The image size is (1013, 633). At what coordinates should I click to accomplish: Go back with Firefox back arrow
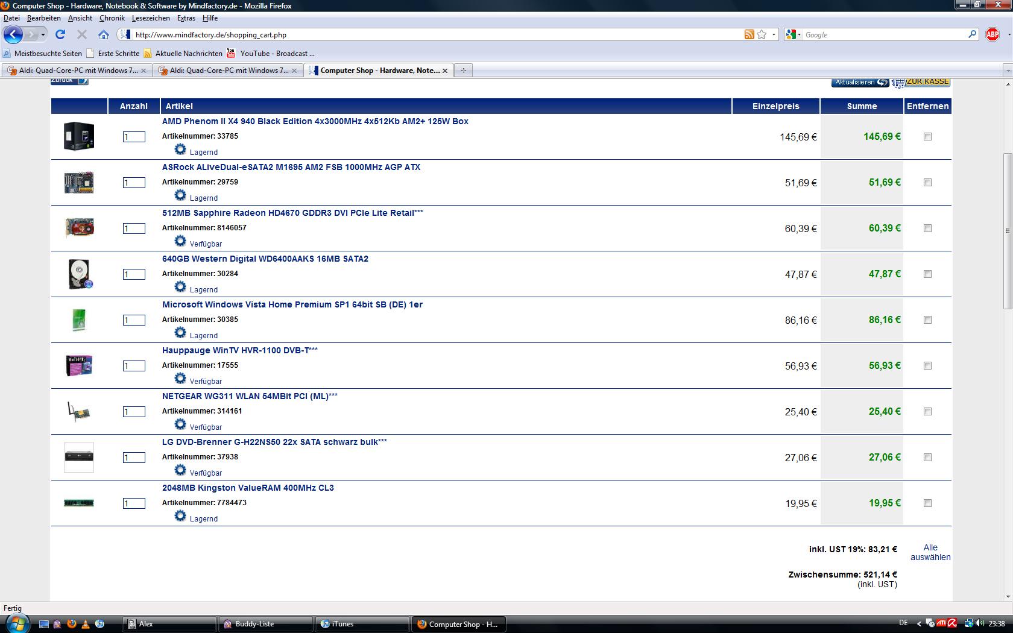point(13,34)
